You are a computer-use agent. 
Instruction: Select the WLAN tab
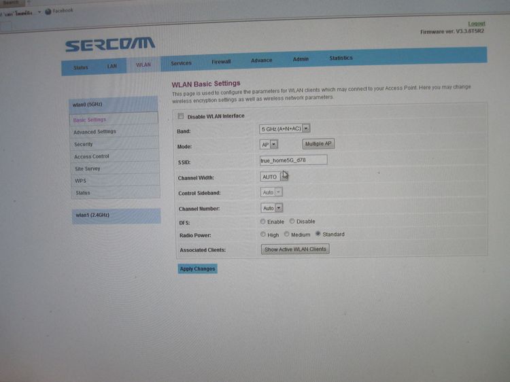coord(143,65)
